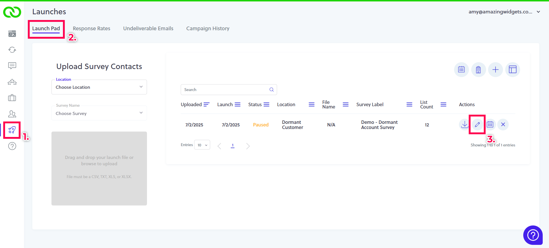This screenshot has width=549, height=248.
Task: Click the plus add button above table
Action: point(495,70)
